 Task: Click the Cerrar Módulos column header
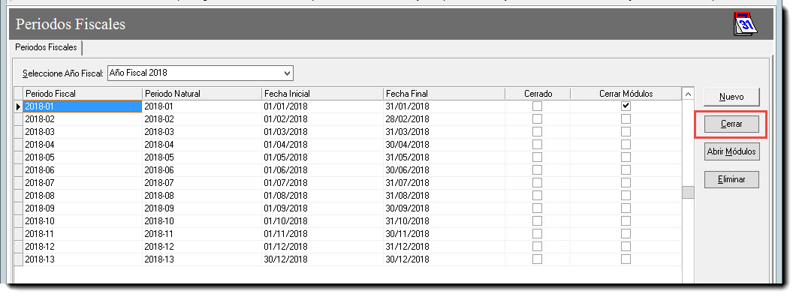point(626,94)
